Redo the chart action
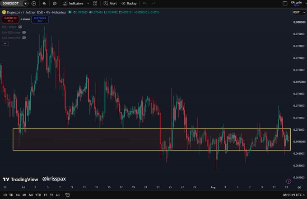 click(153, 3)
